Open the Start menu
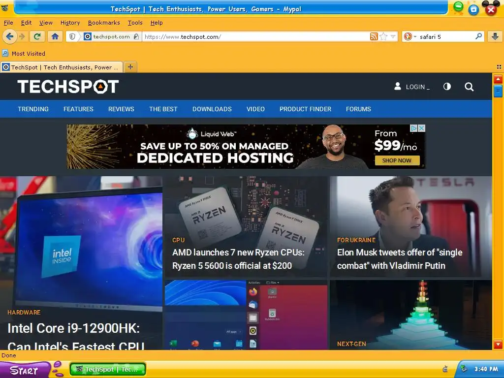 click(25, 370)
